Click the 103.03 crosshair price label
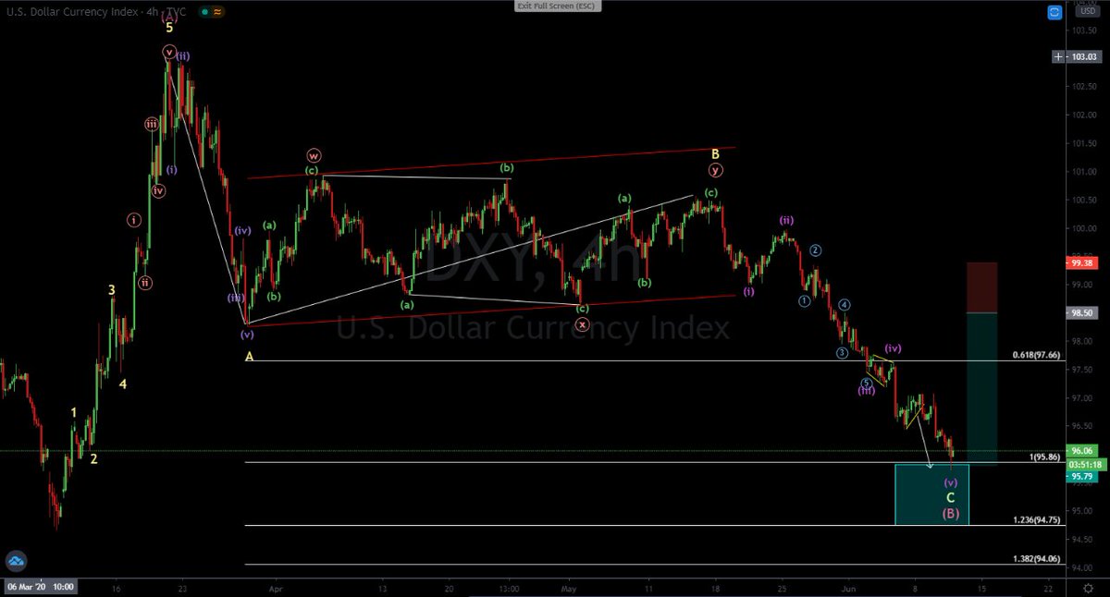Image resolution: width=1110 pixels, height=597 pixels. tap(1083, 57)
